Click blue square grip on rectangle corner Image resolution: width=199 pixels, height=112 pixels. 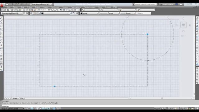(148, 34)
